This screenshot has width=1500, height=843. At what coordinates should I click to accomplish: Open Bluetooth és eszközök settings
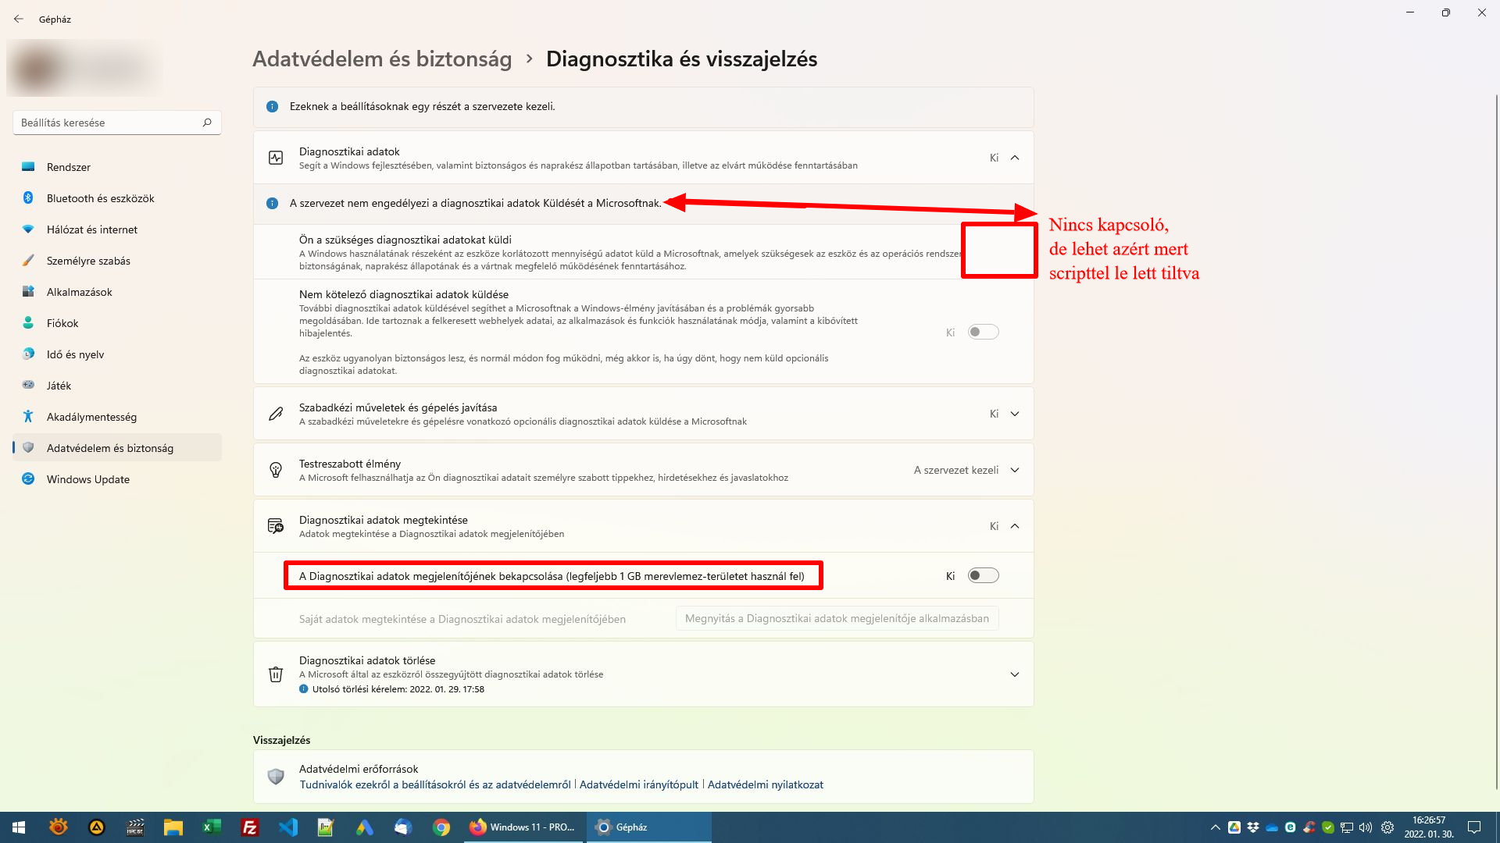point(117,198)
